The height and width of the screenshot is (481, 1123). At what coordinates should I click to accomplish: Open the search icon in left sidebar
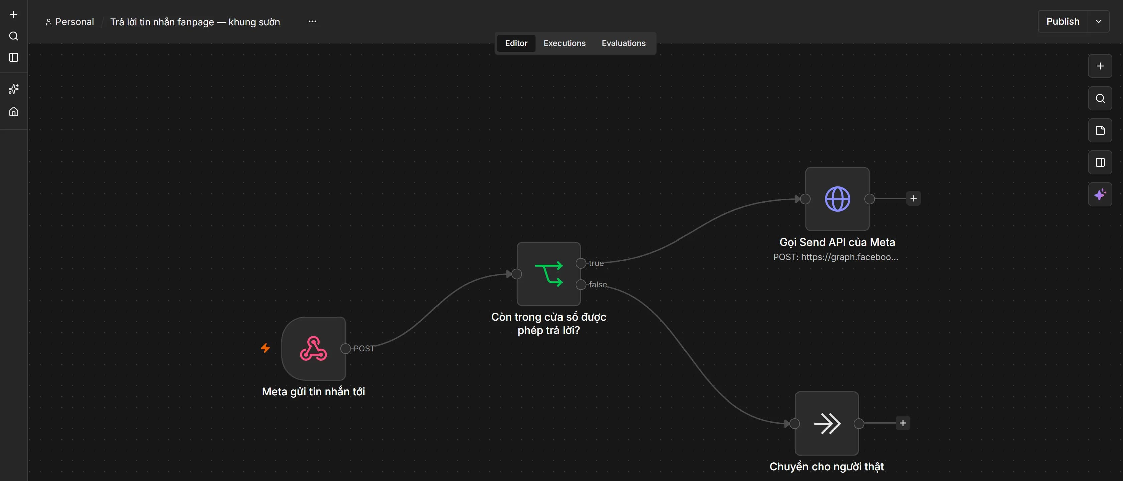tap(13, 36)
